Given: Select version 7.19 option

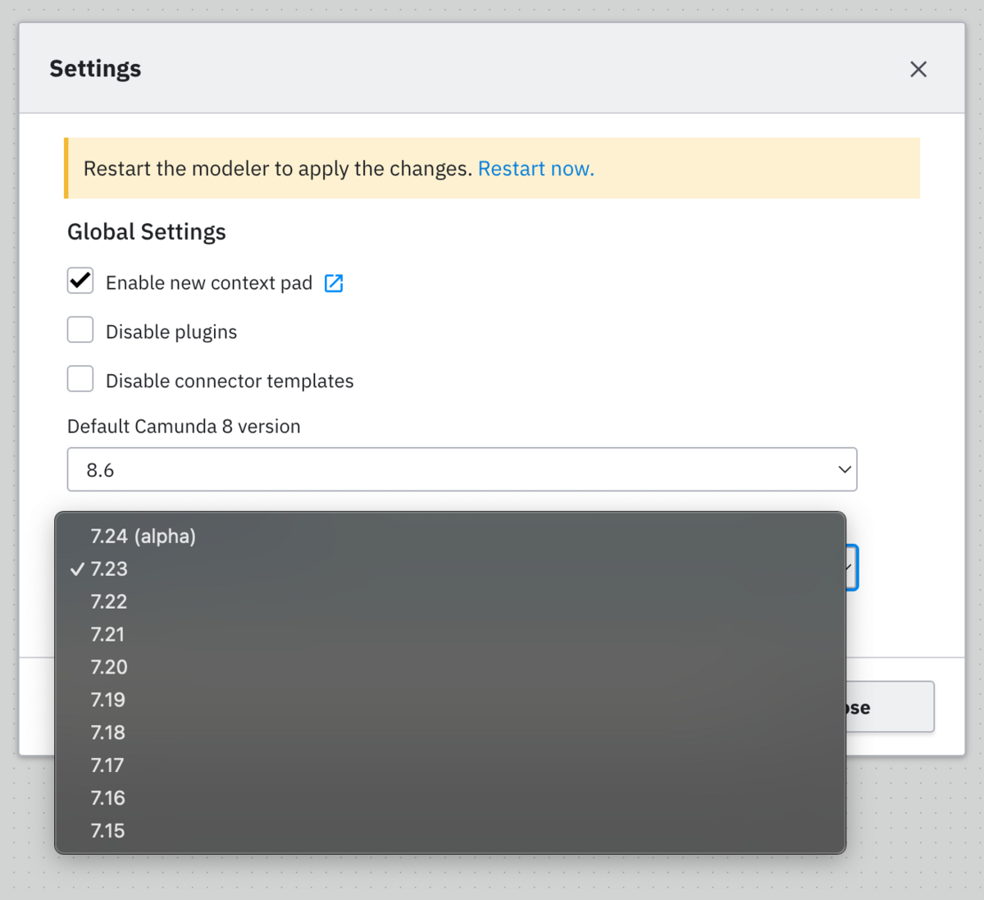Looking at the screenshot, I should tap(450, 700).
